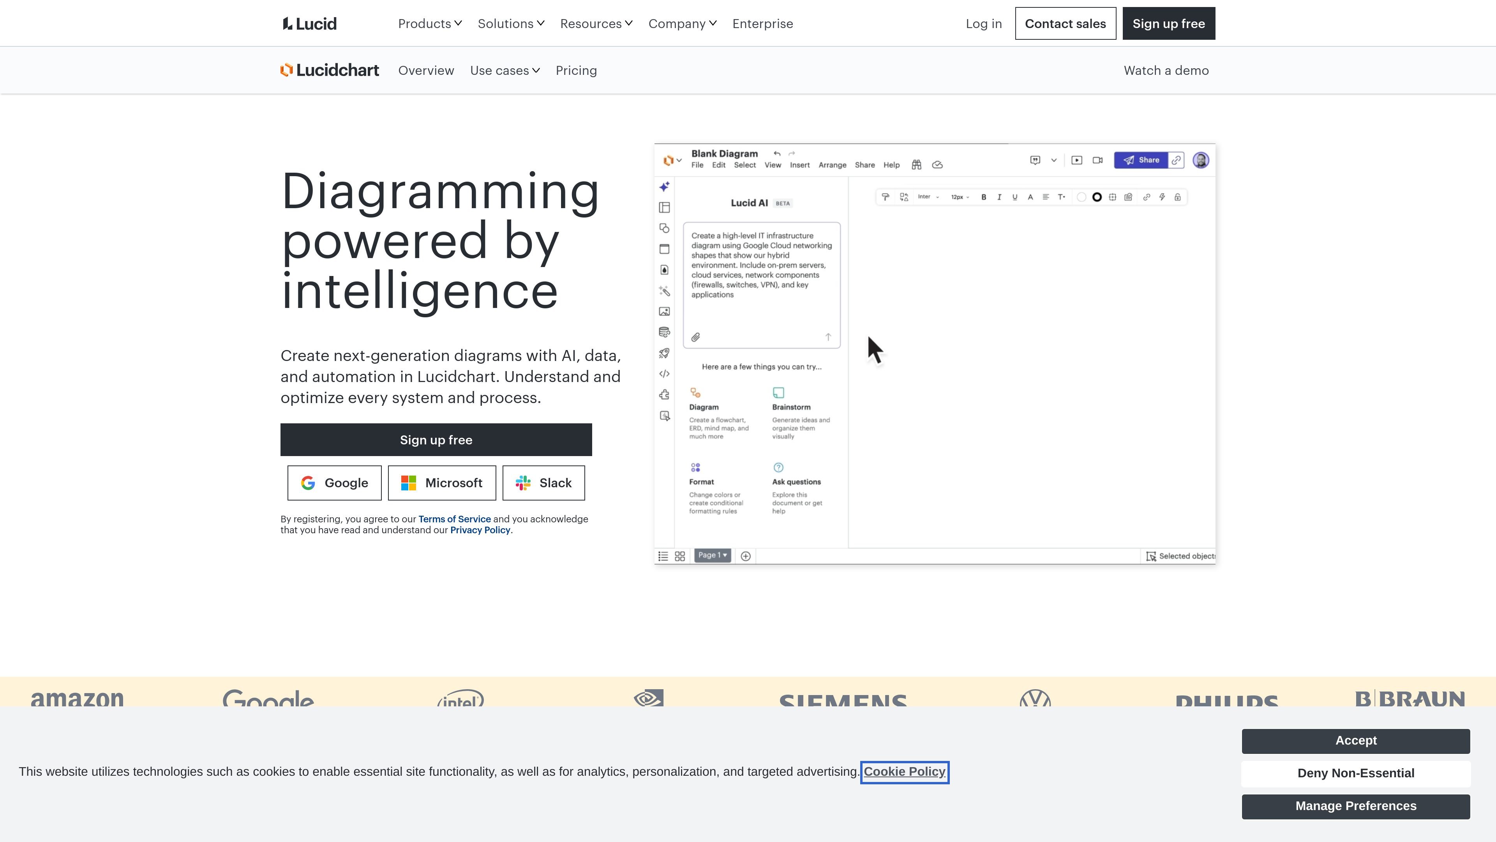Expand the chevron next to comments icon

1053,160
